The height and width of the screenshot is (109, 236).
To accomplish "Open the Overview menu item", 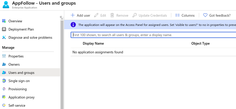I will (15, 21).
